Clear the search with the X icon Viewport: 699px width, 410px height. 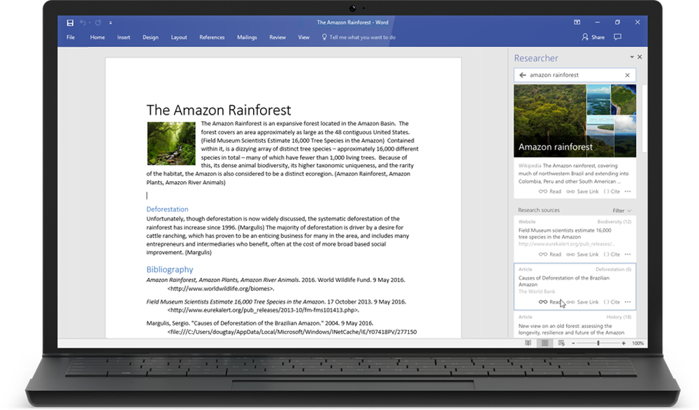pyautogui.click(x=627, y=74)
